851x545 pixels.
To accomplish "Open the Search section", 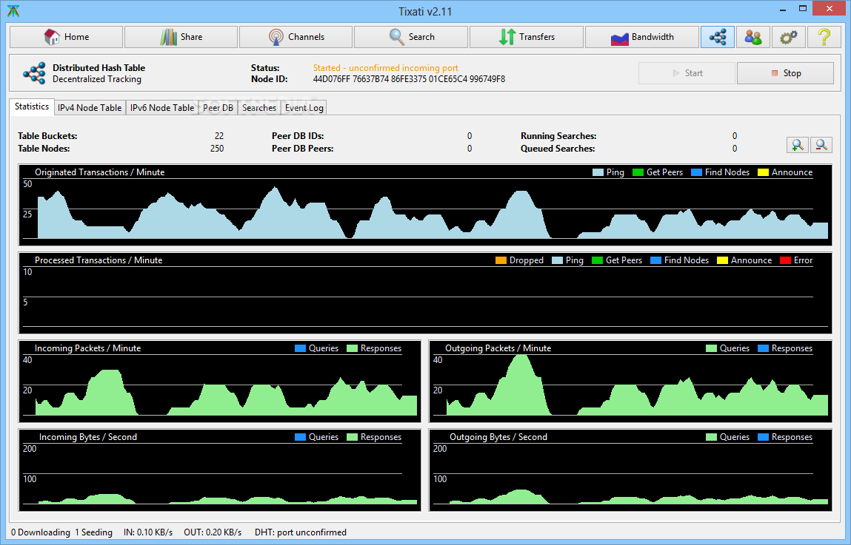I will [411, 37].
